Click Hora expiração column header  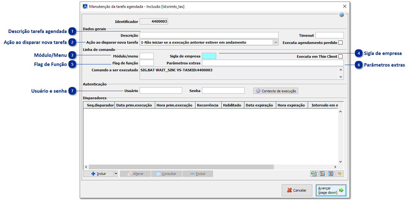pos(292,105)
